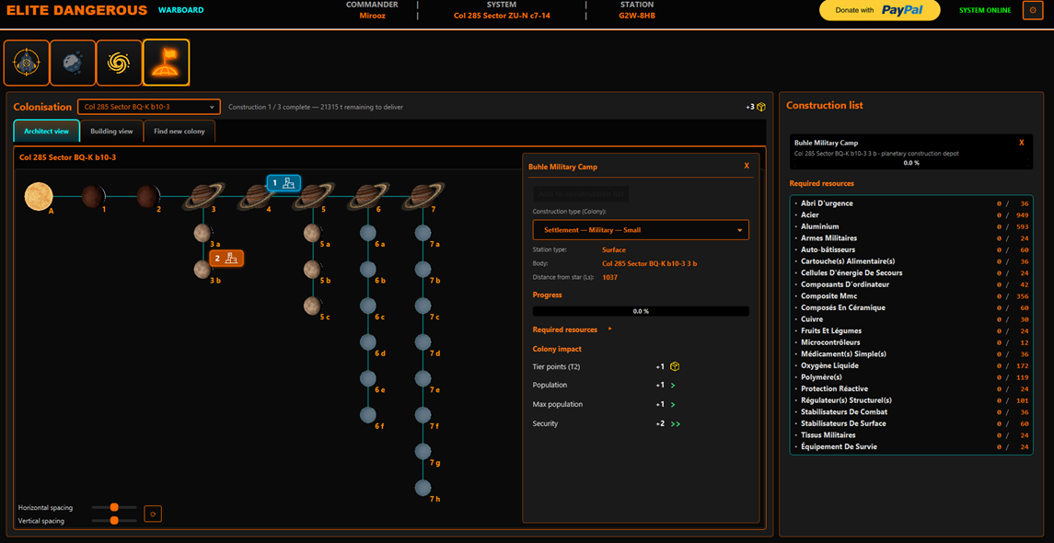This screenshot has width=1054, height=543.
Task: Switch to Architect view tab
Action: (46, 131)
